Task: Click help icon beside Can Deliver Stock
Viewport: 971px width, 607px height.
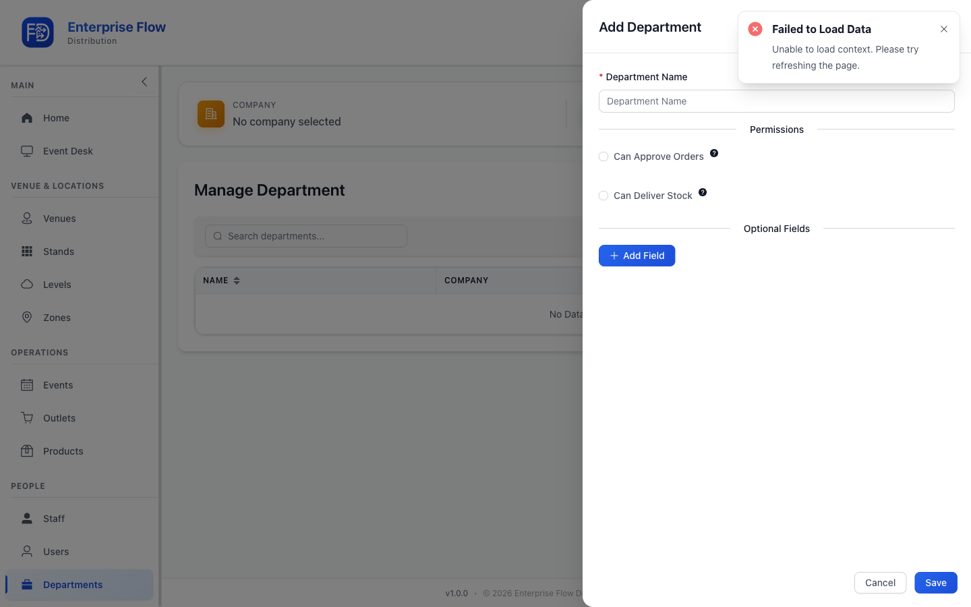Action: click(703, 192)
